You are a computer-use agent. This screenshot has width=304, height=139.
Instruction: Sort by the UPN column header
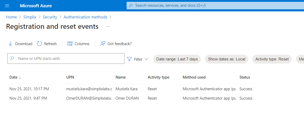click(x=70, y=77)
